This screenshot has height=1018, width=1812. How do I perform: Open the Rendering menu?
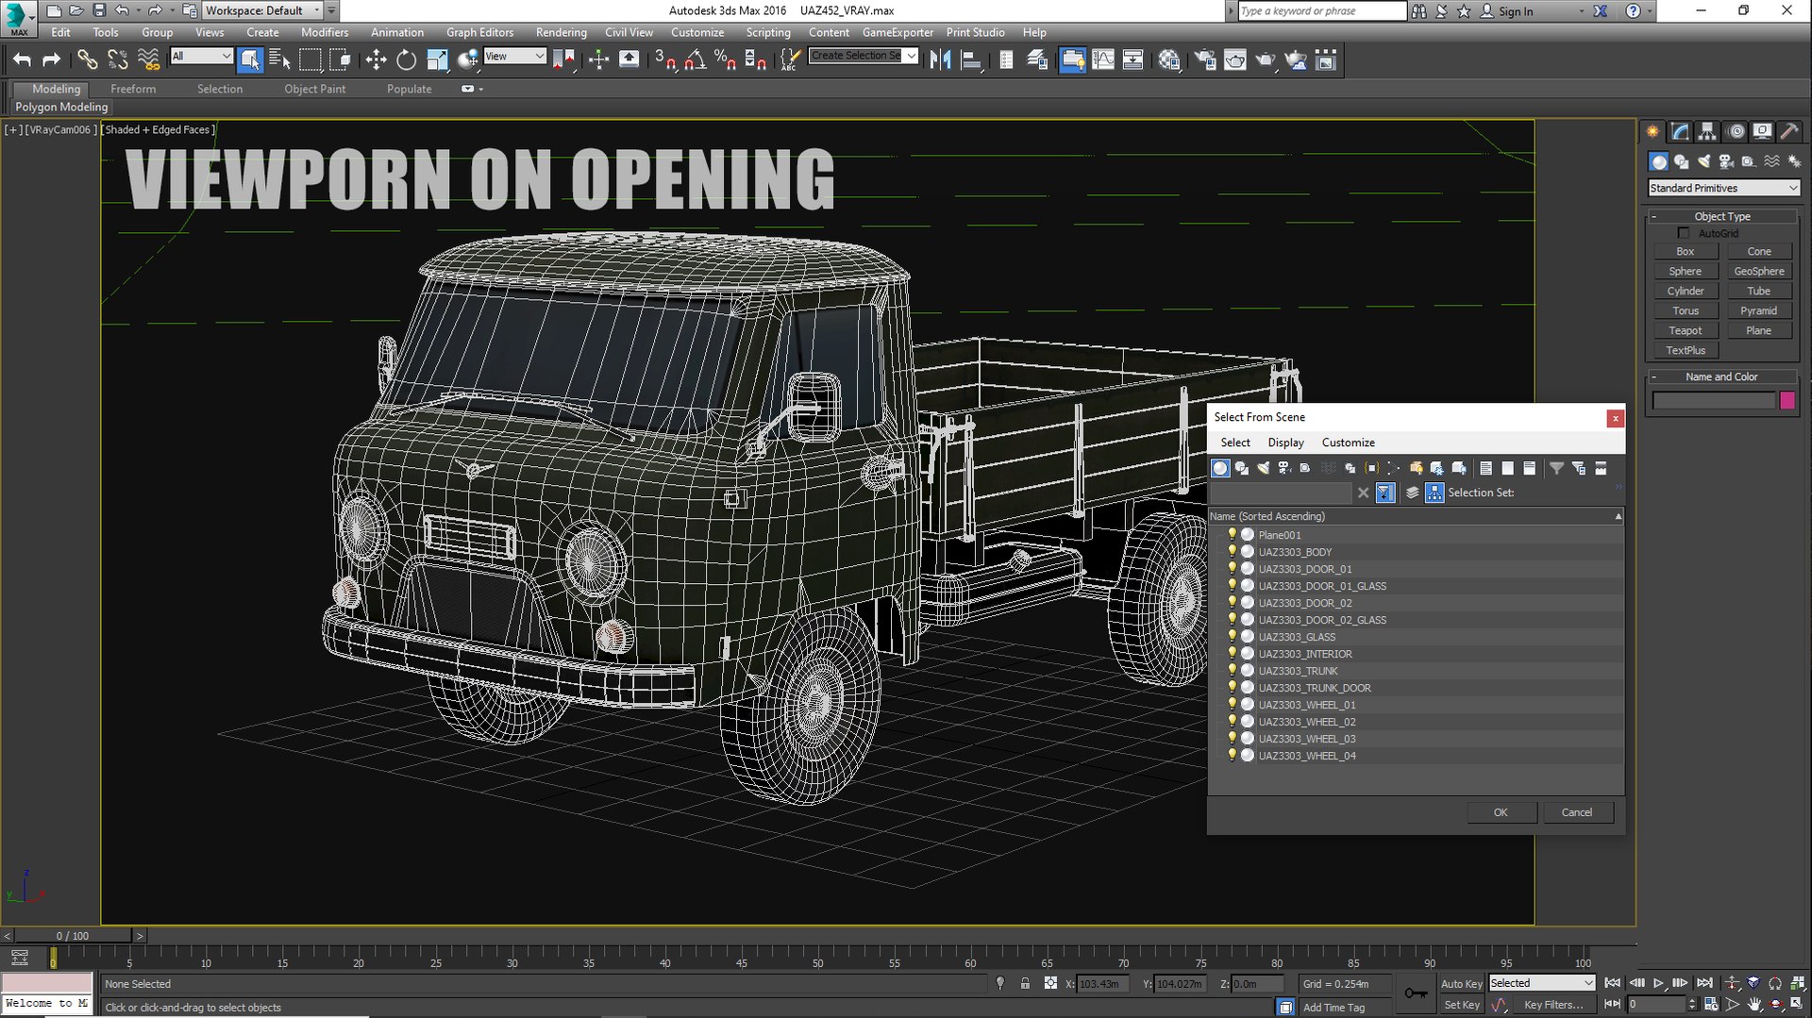[x=561, y=32]
